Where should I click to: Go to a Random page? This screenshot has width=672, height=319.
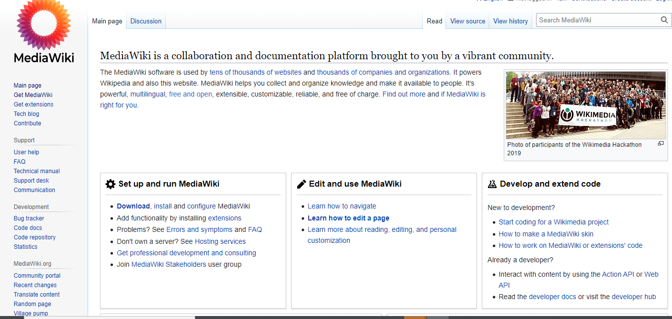(x=32, y=304)
